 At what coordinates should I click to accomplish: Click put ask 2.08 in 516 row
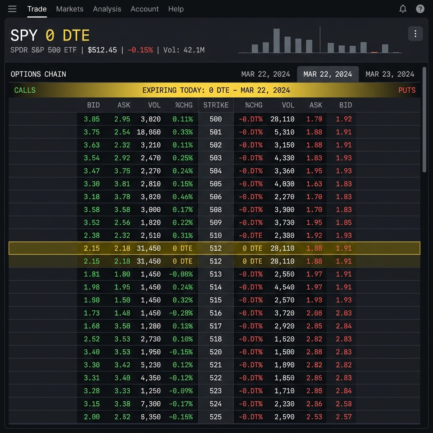[x=314, y=313]
